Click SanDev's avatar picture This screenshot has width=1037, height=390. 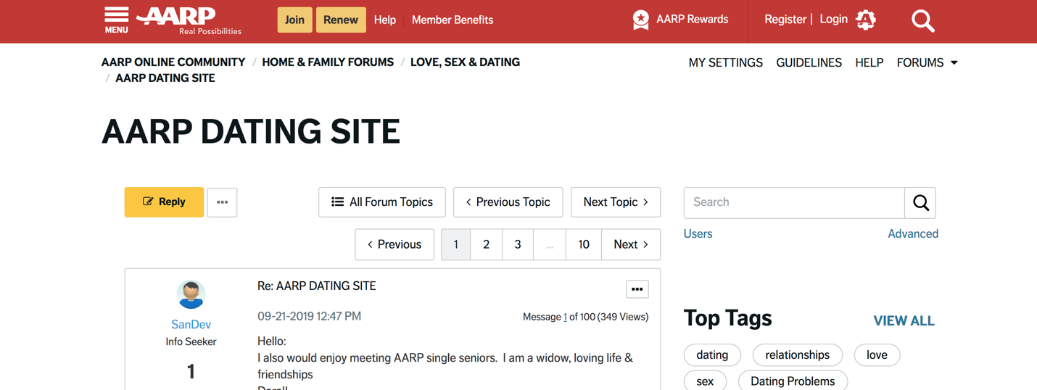tap(191, 294)
